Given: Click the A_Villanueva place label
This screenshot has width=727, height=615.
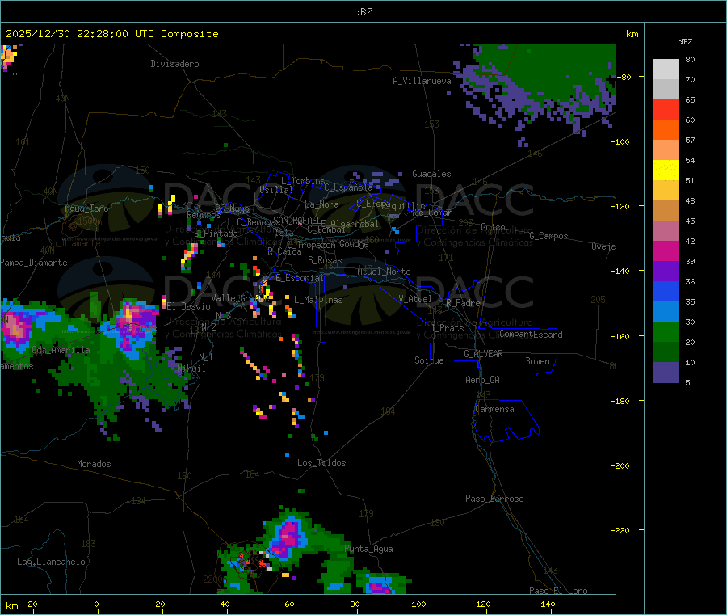Looking at the screenshot, I should 422,81.
